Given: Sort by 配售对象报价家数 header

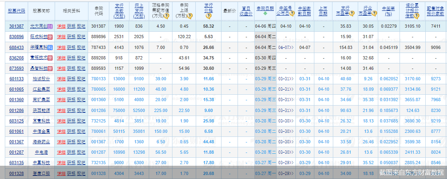Looking at the screenshot, I should [435, 11].
